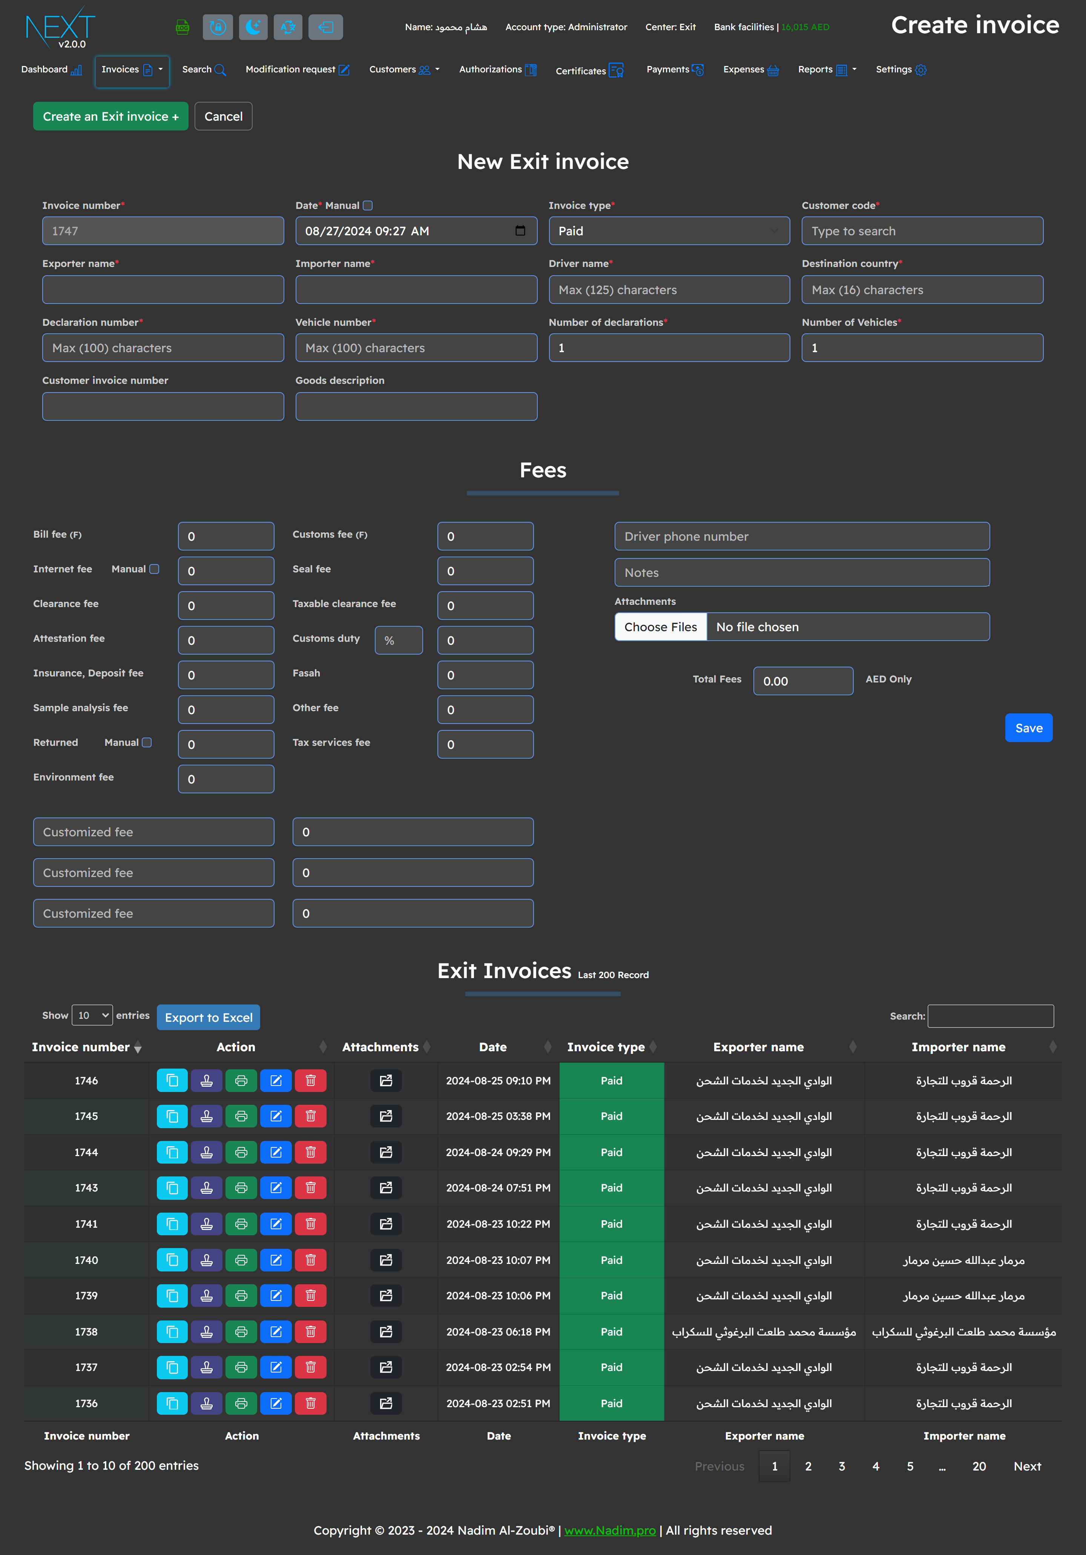Select the lock-refresh icon in the header
Viewport: 1086px width, 1555px height.
[x=218, y=27]
